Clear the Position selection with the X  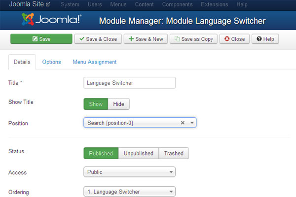coord(183,123)
